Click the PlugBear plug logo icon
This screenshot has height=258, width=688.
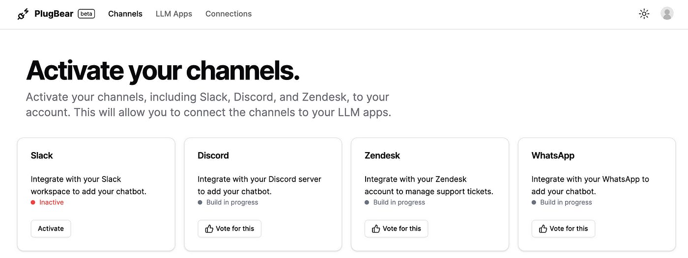(x=23, y=14)
